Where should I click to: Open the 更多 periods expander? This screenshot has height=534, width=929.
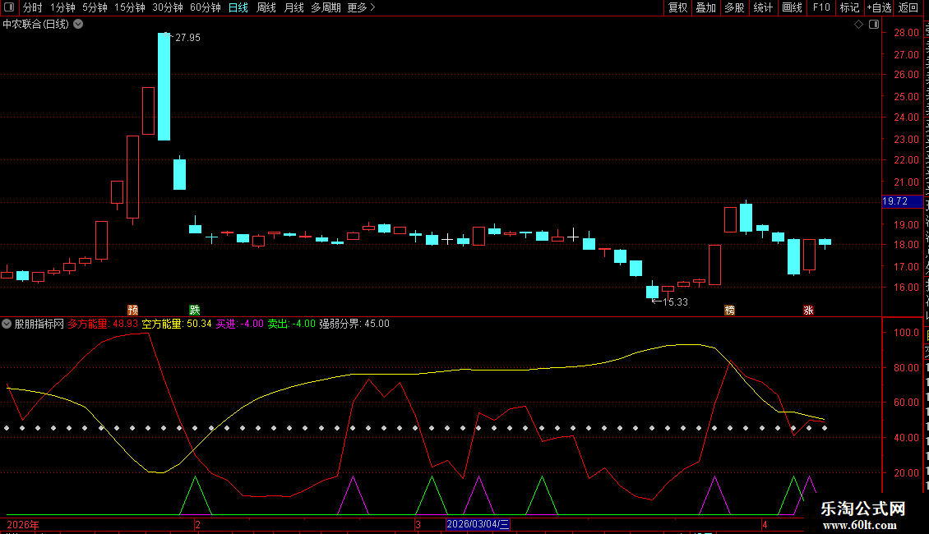click(x=360, y=7)
